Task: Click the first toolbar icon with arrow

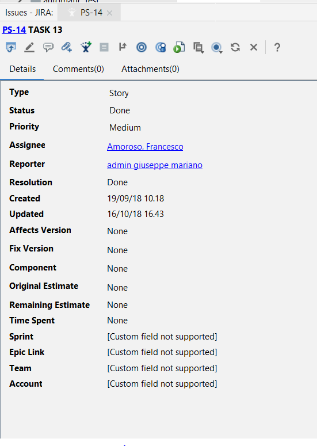Action: coord(11,47)
